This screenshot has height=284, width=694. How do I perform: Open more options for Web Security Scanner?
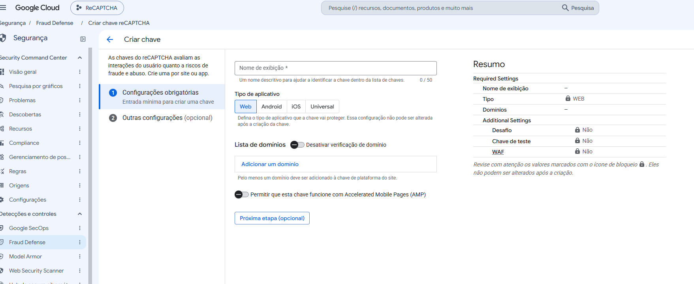point(80,271)
